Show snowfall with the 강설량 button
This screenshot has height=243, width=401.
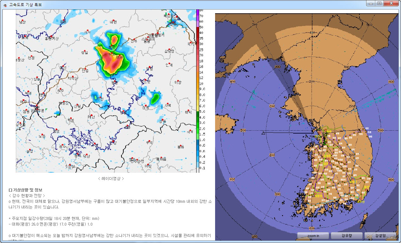tap(380, 236)
